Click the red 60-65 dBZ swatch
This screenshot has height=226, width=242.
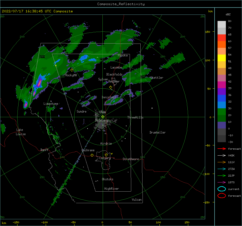[x=222, y=38]
